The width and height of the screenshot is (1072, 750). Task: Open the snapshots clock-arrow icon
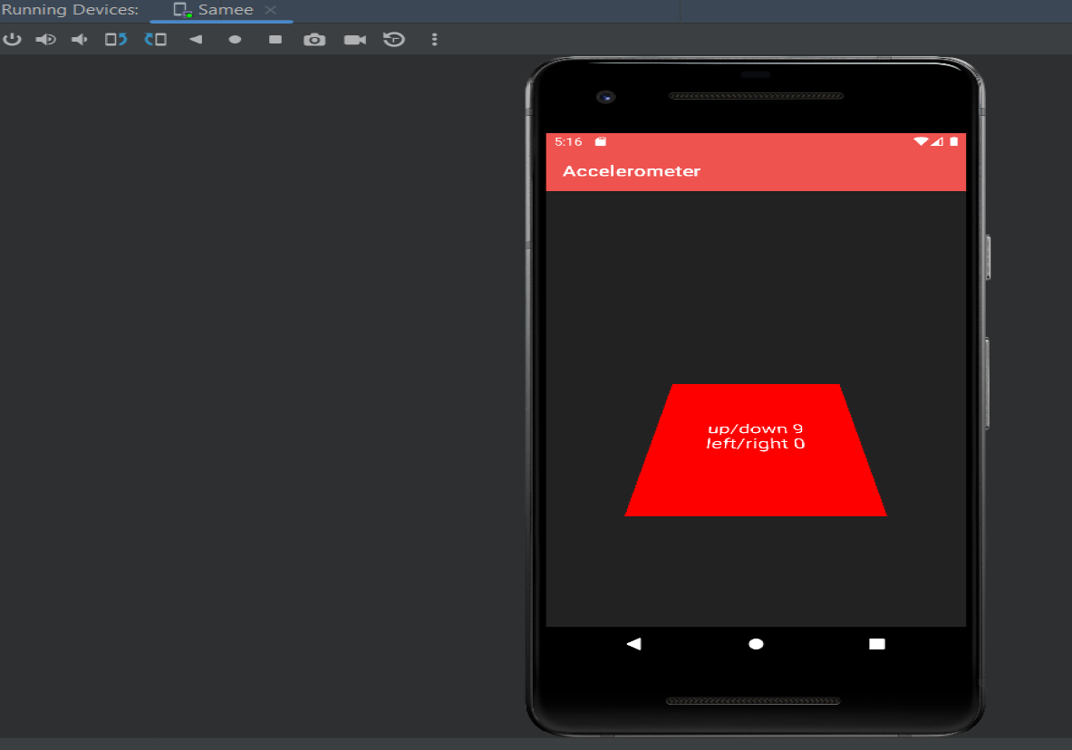[x=394, y=40]
